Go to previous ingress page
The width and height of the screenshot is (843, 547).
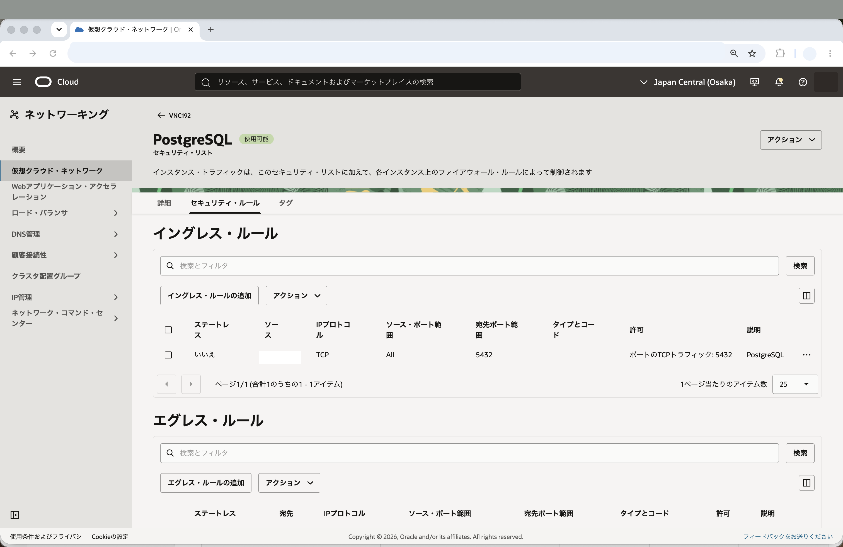click(x=166, y=384)
